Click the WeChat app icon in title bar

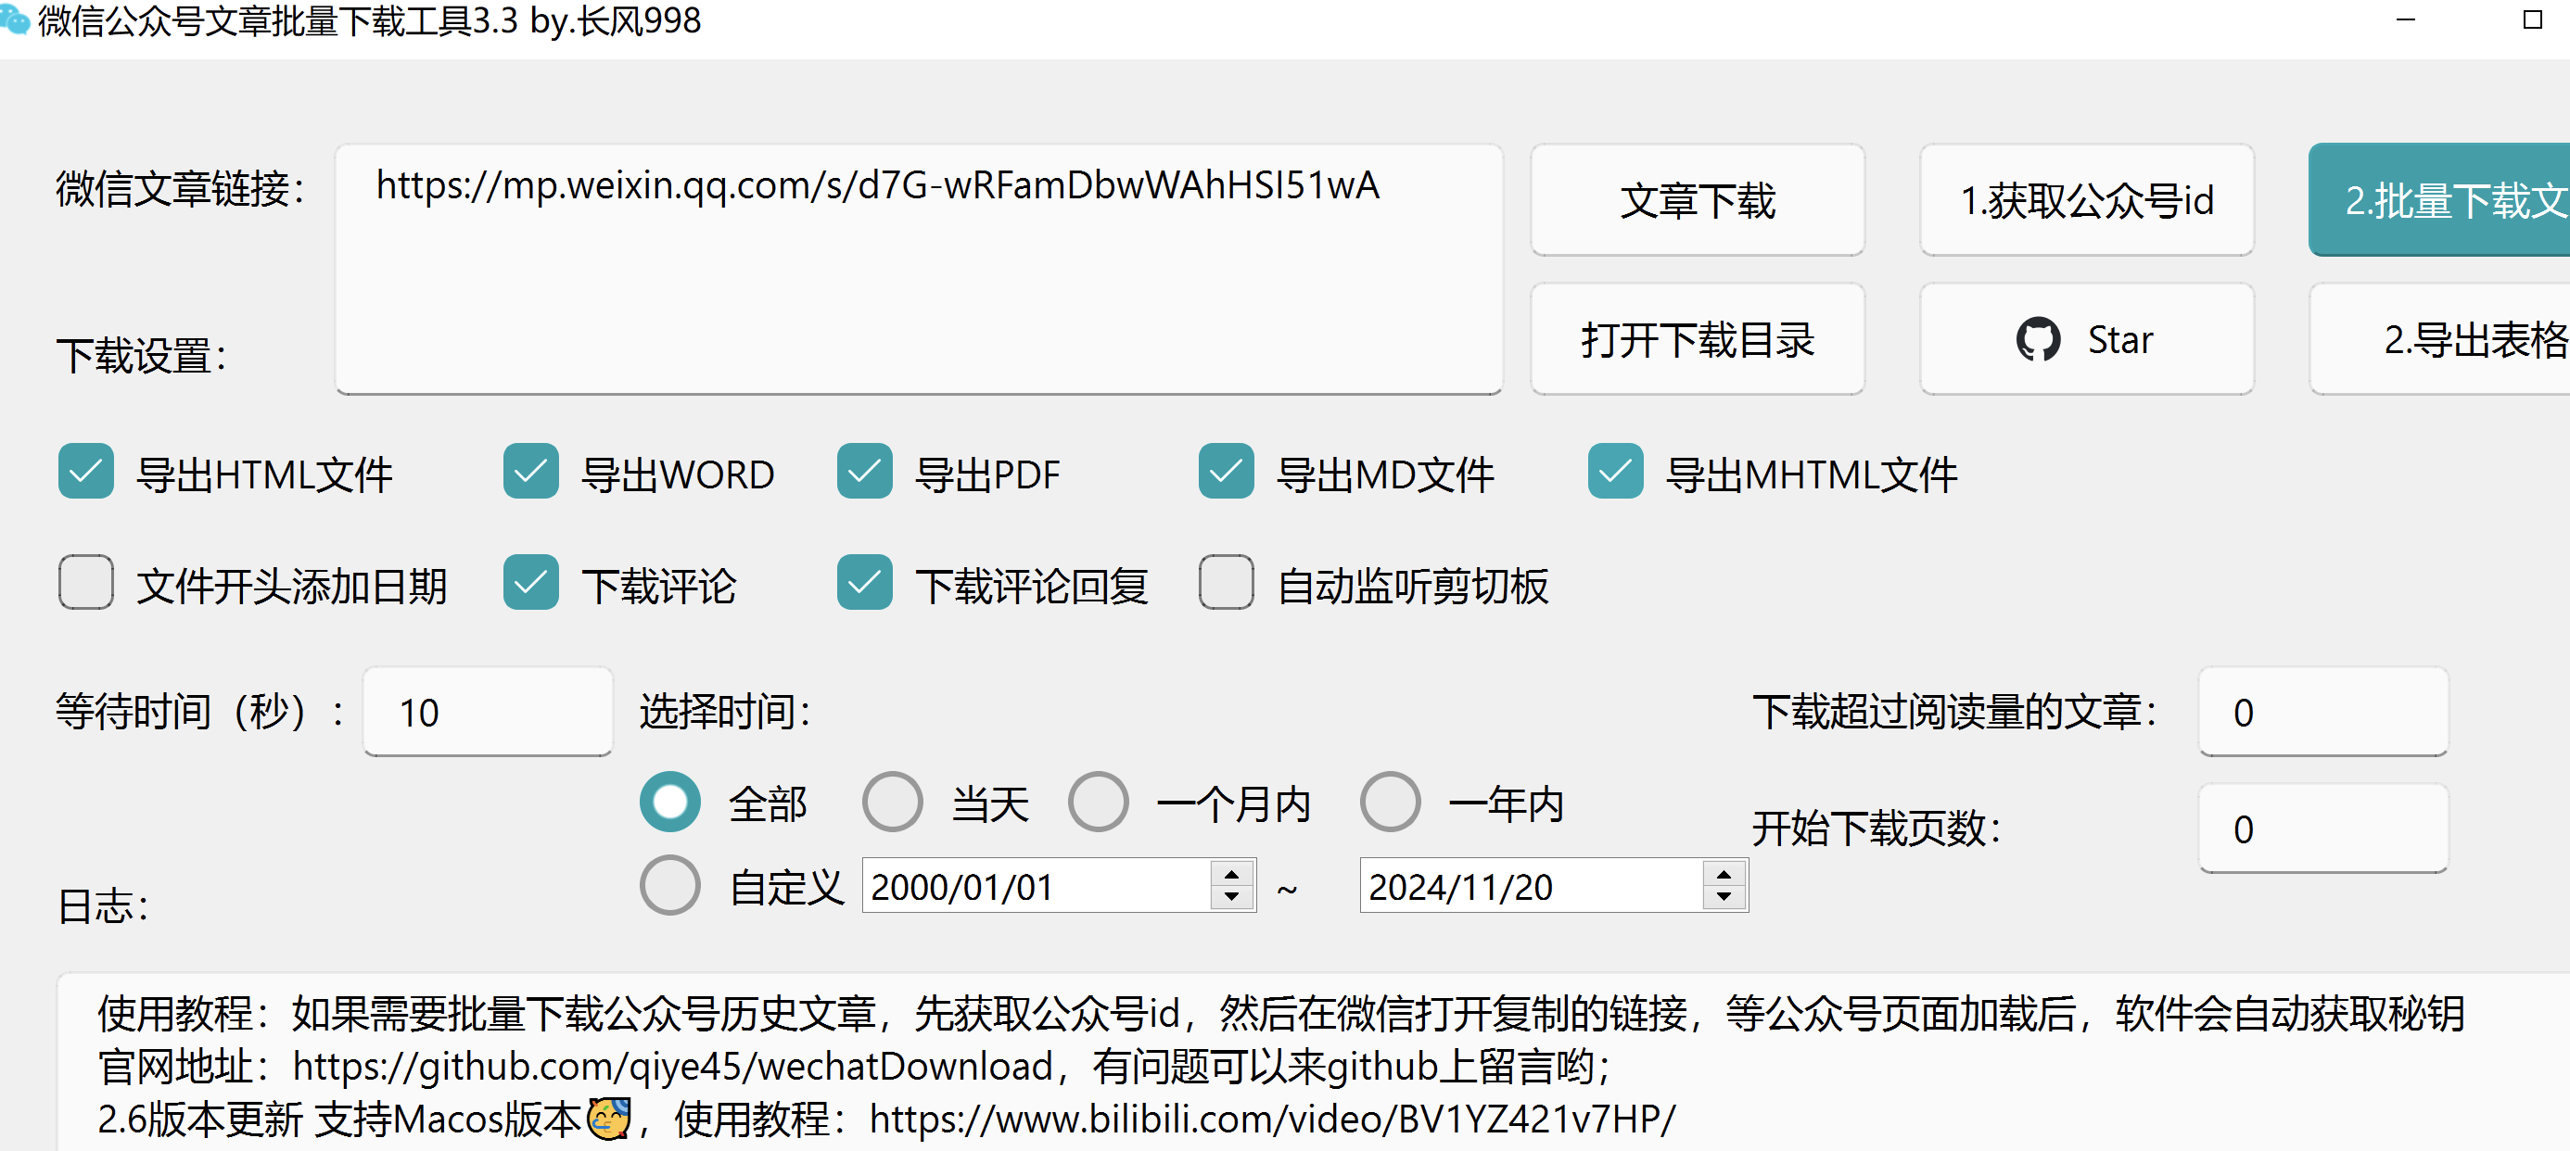pyautogui.click(x=14, y=18)
